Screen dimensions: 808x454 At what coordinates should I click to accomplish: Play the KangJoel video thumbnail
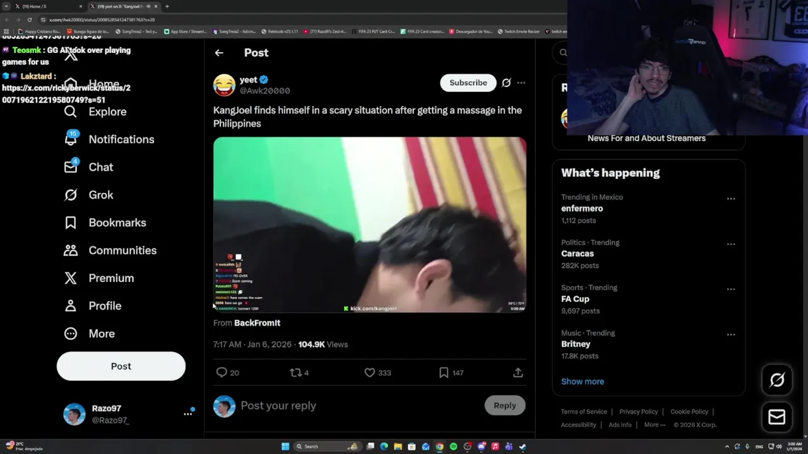click(370, 225)
